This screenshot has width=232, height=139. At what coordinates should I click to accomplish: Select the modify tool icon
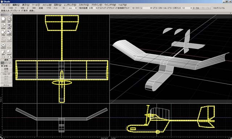(x=9, y=33)
